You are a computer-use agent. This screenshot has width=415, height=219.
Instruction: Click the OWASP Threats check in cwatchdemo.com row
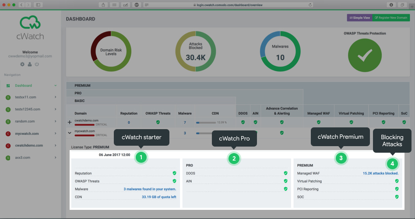click(158, 122)
